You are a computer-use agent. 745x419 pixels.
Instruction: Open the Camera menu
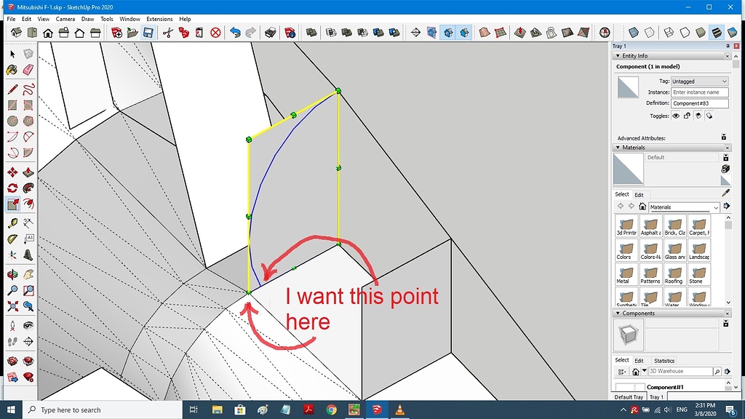66,18
